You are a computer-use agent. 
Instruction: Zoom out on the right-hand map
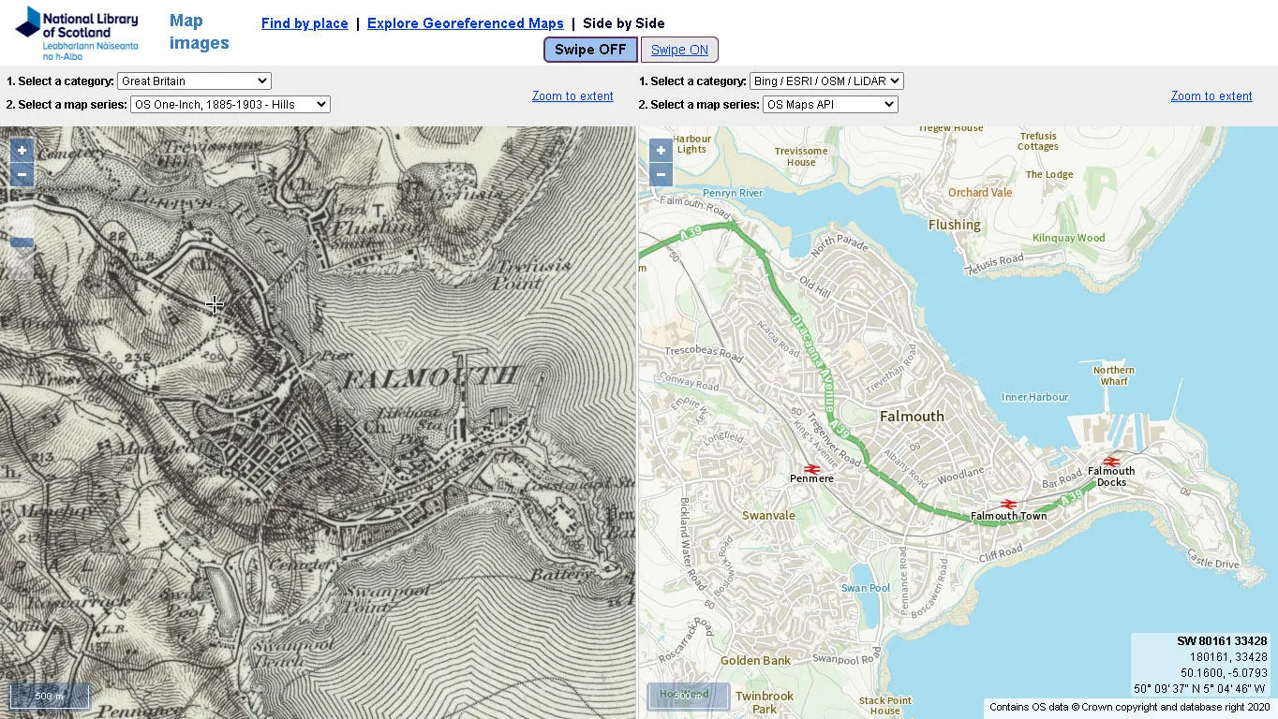click(x=660, y=174)
